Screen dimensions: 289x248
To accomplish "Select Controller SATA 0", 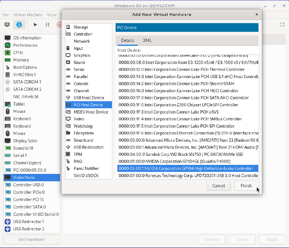I will click(32, 207).
